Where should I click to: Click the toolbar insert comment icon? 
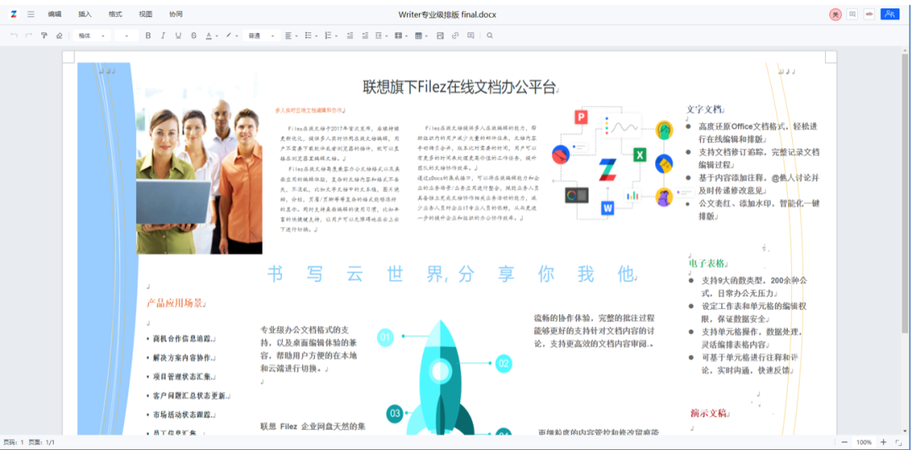pyautogui.click(x=470, y=35)
